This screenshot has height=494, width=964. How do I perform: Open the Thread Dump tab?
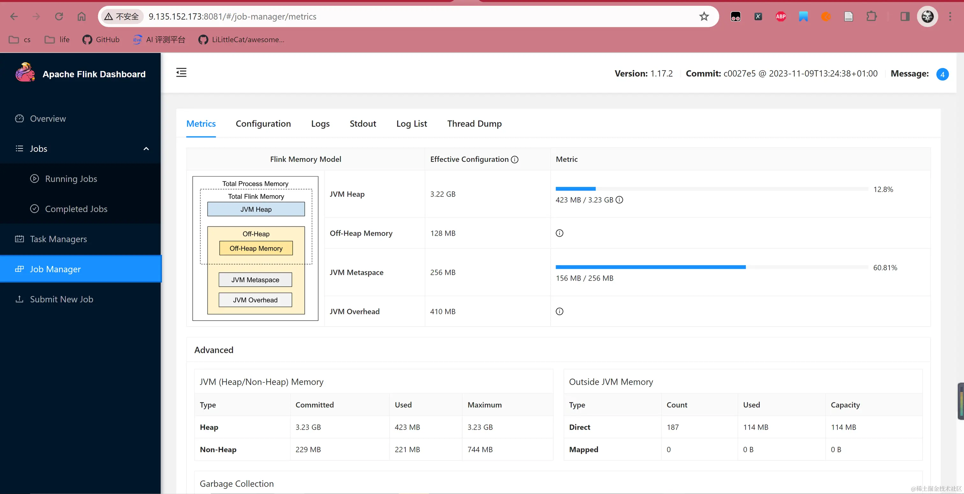click(x=474, y=124)
